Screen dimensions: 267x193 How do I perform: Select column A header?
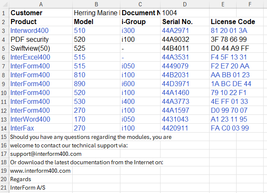(41, 4)
